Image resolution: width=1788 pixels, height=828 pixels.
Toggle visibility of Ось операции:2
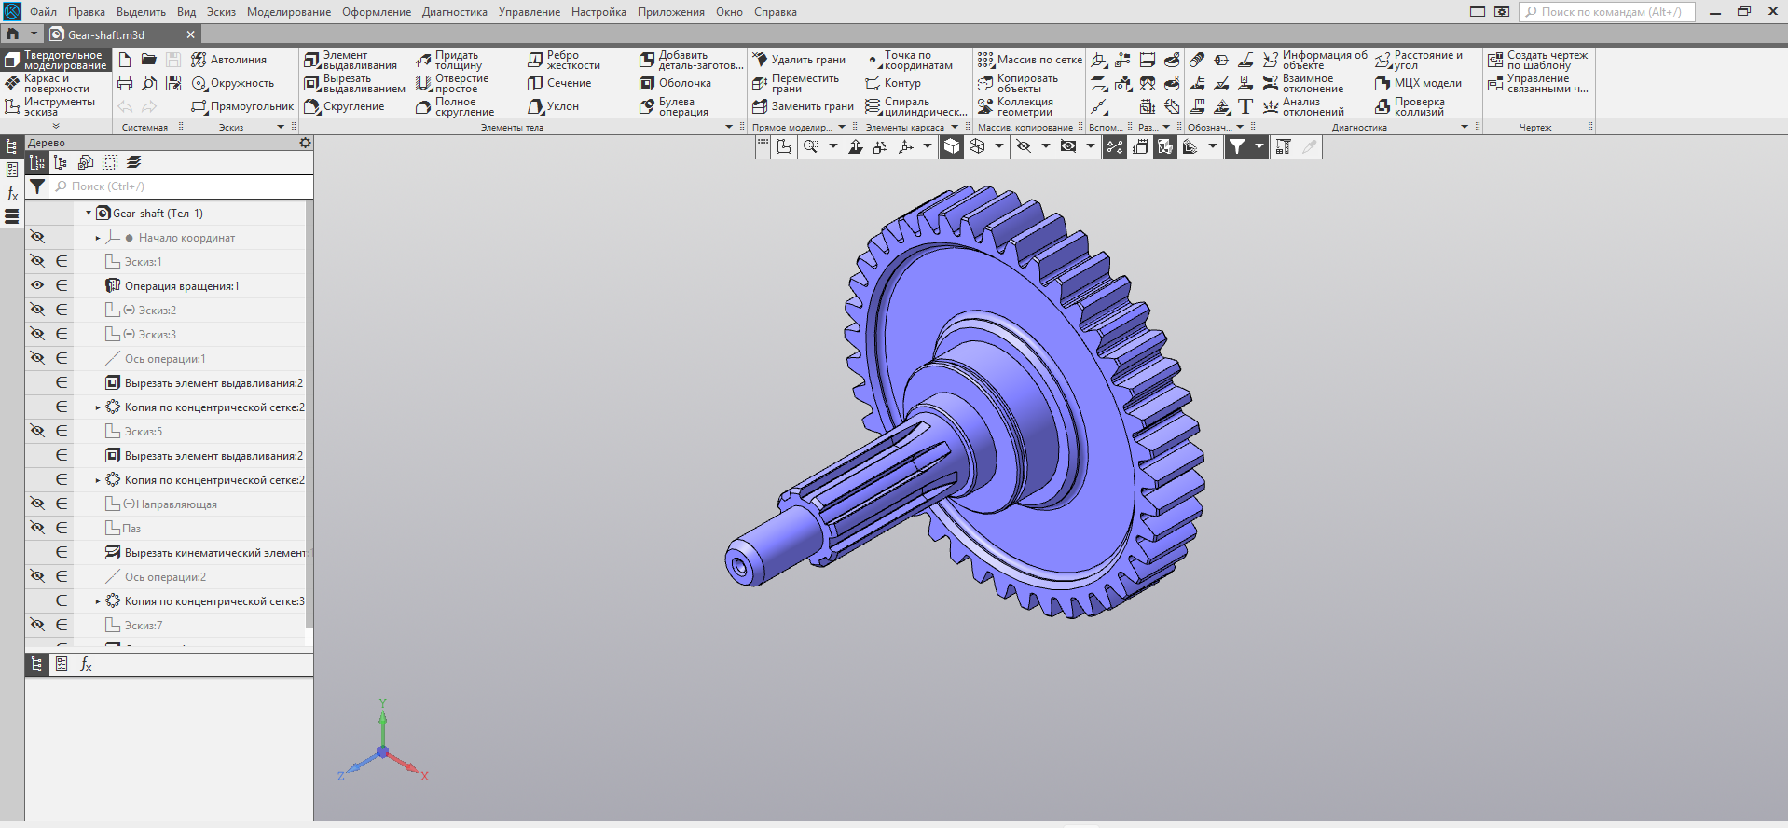click(37, 576)
